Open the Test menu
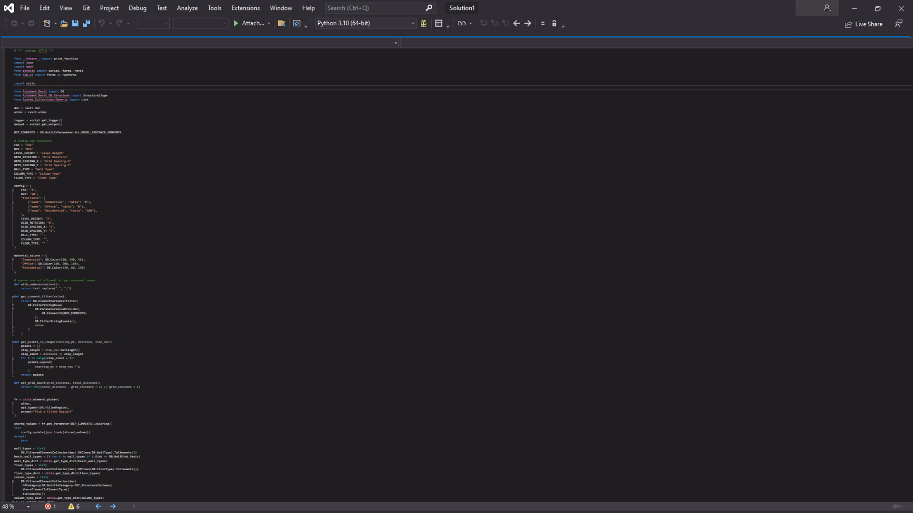This screenshot has width=913, height=513. 162,8
